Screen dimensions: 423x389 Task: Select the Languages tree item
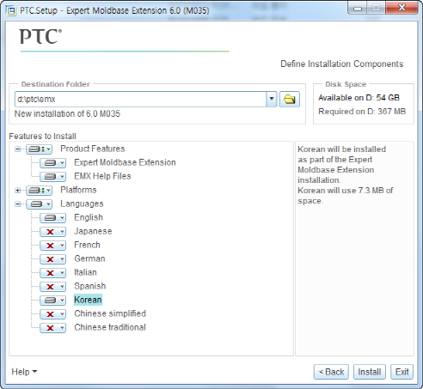82,204
